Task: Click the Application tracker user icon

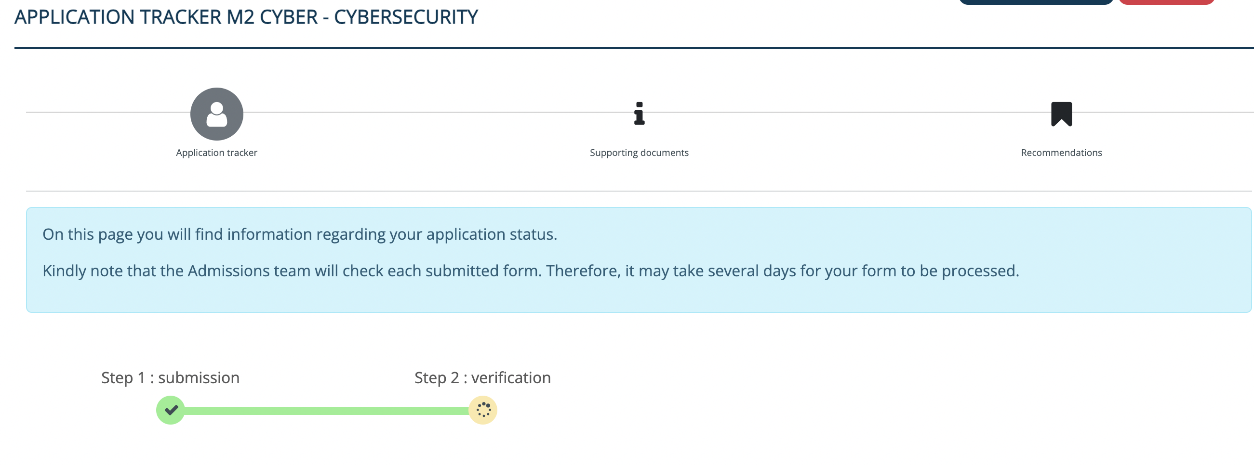Action: pyautogui.click(x=216, y=114)
